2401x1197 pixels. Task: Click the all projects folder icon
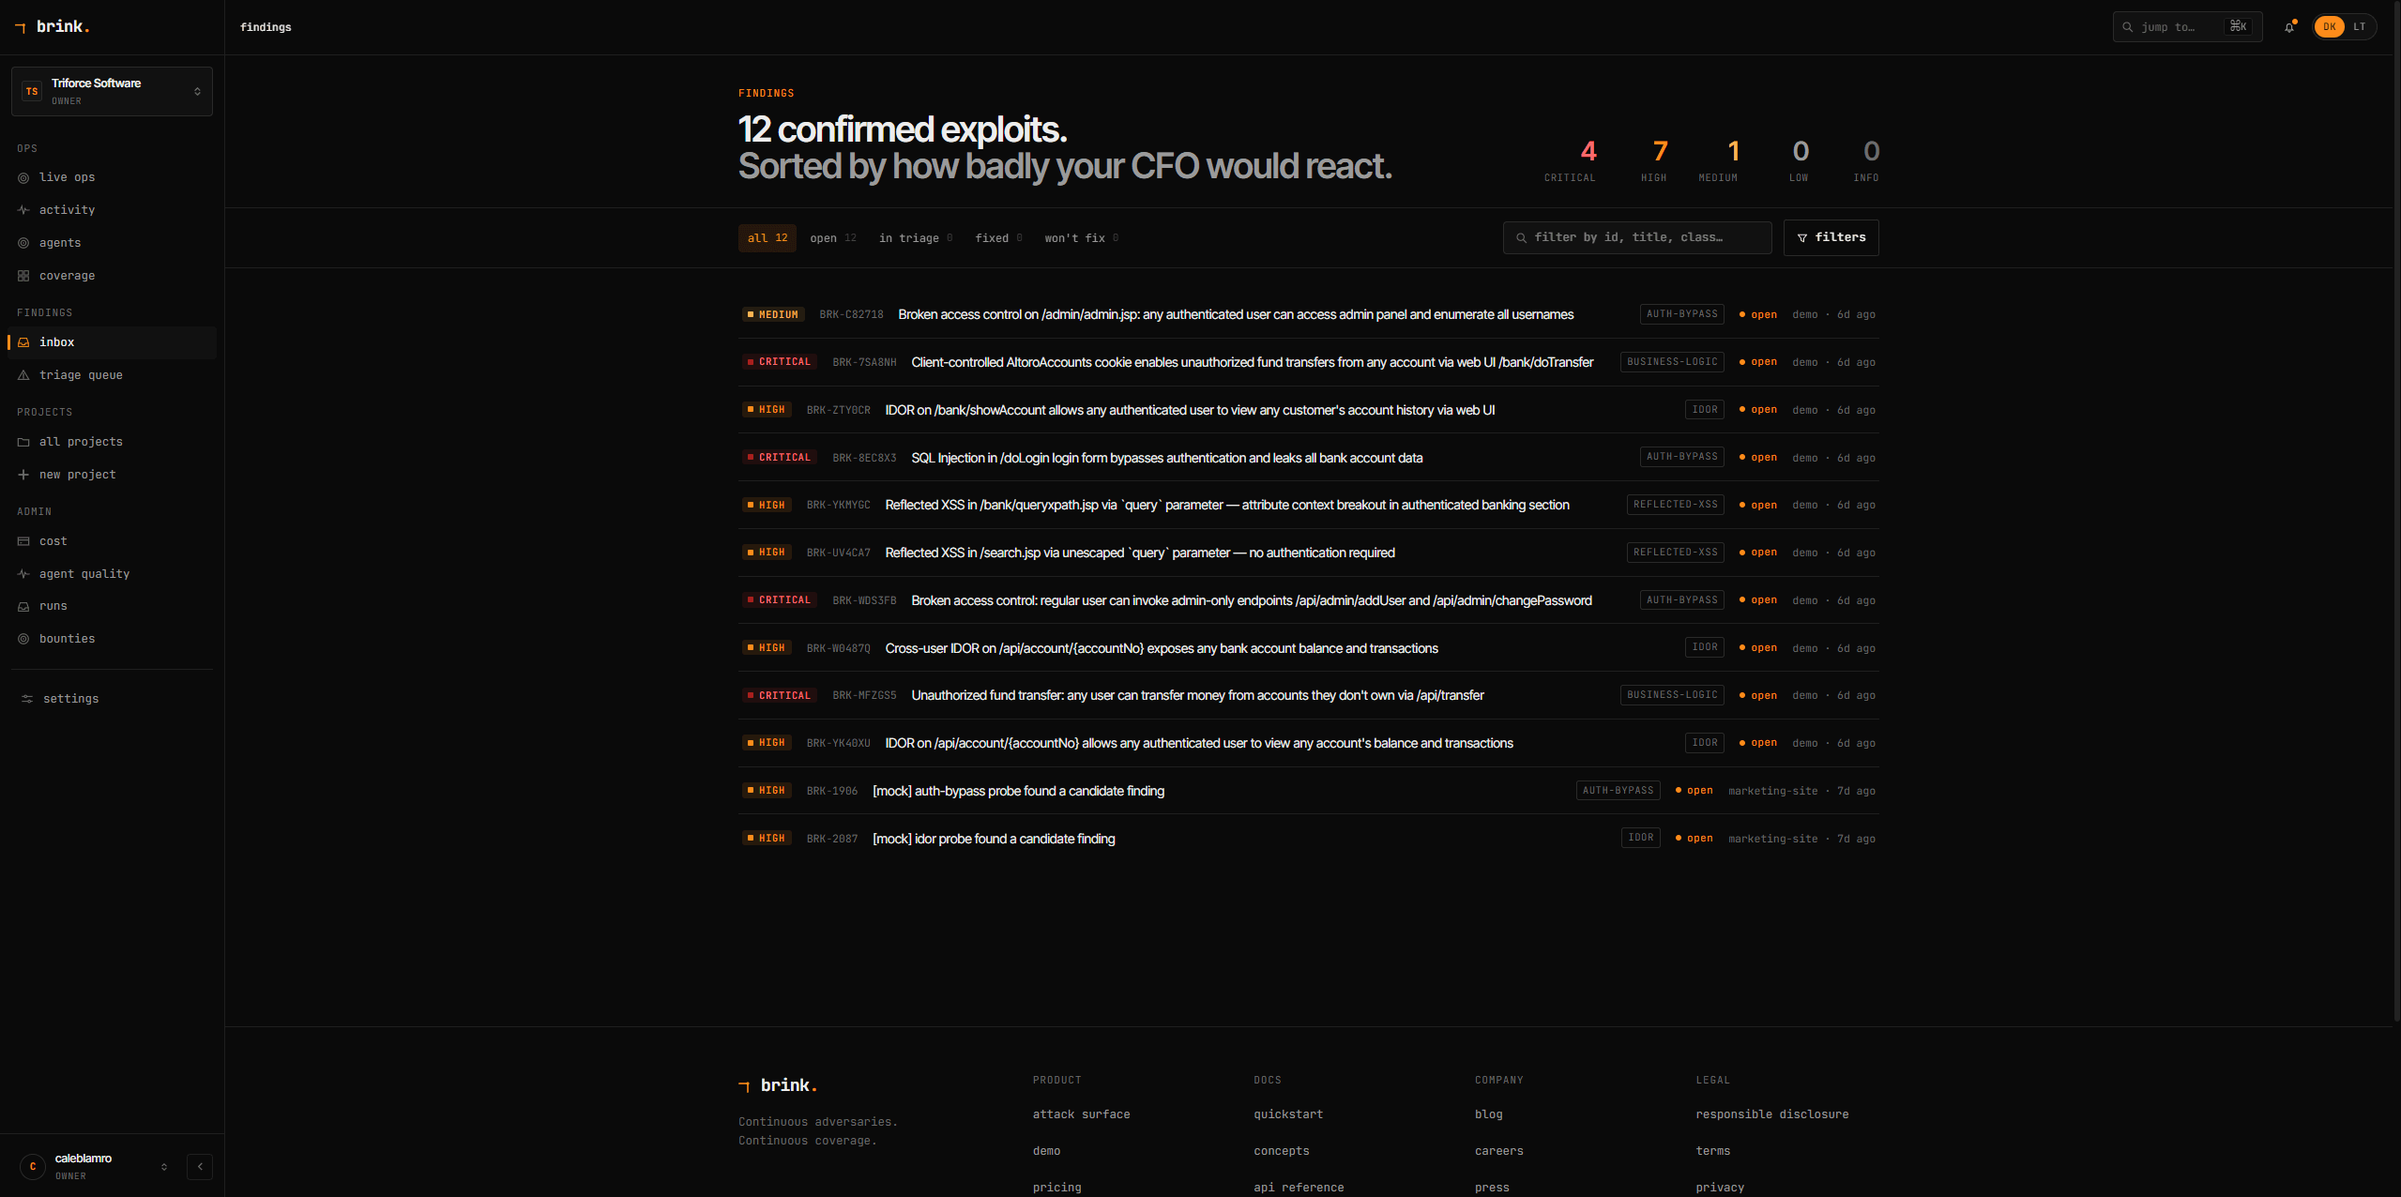click(23, 442)
